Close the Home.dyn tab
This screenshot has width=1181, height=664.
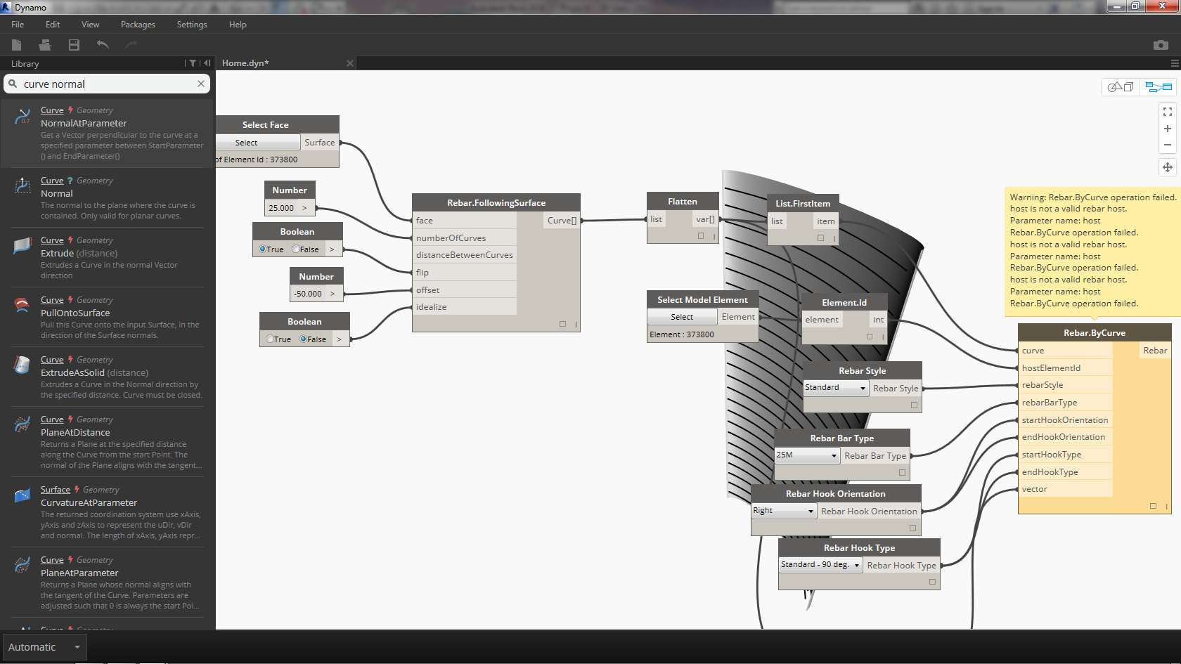click(350, 63)
